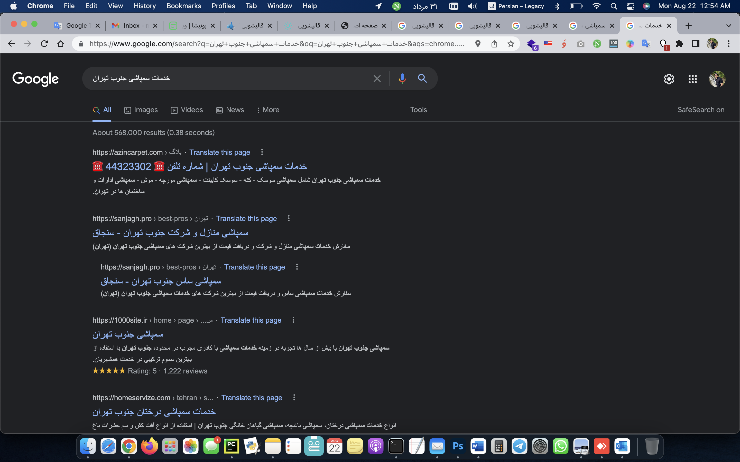Open a new tab with plus

(688, 26)
